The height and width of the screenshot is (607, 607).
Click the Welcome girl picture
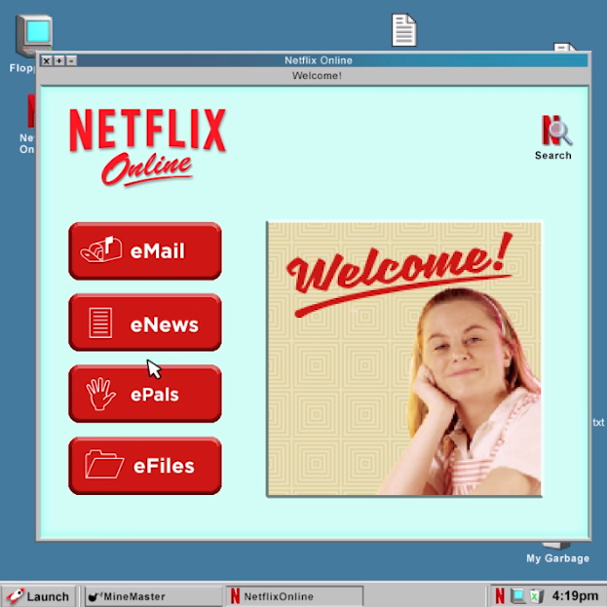pyautogui.click(x=404, y=359)
